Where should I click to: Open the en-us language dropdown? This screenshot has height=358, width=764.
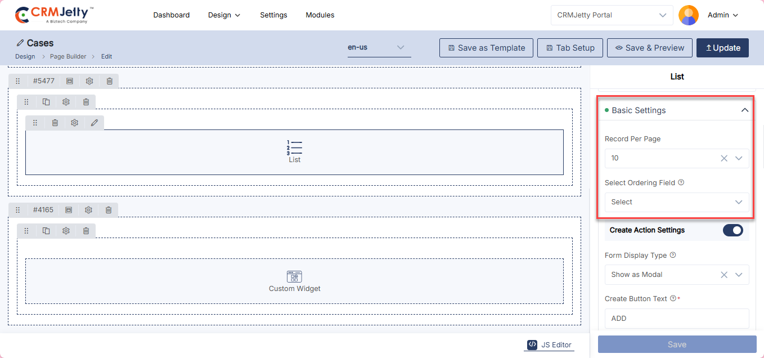coord(379,48)
